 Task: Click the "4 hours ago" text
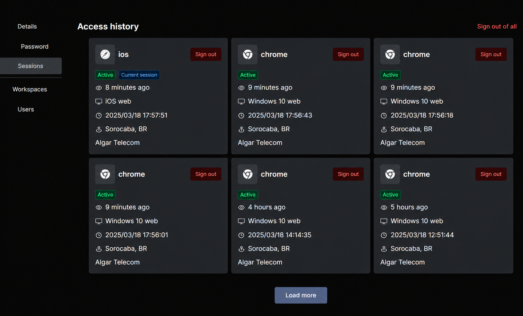[267, 207]
